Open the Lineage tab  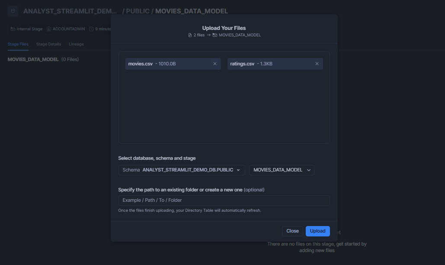(x=76, y=44)
